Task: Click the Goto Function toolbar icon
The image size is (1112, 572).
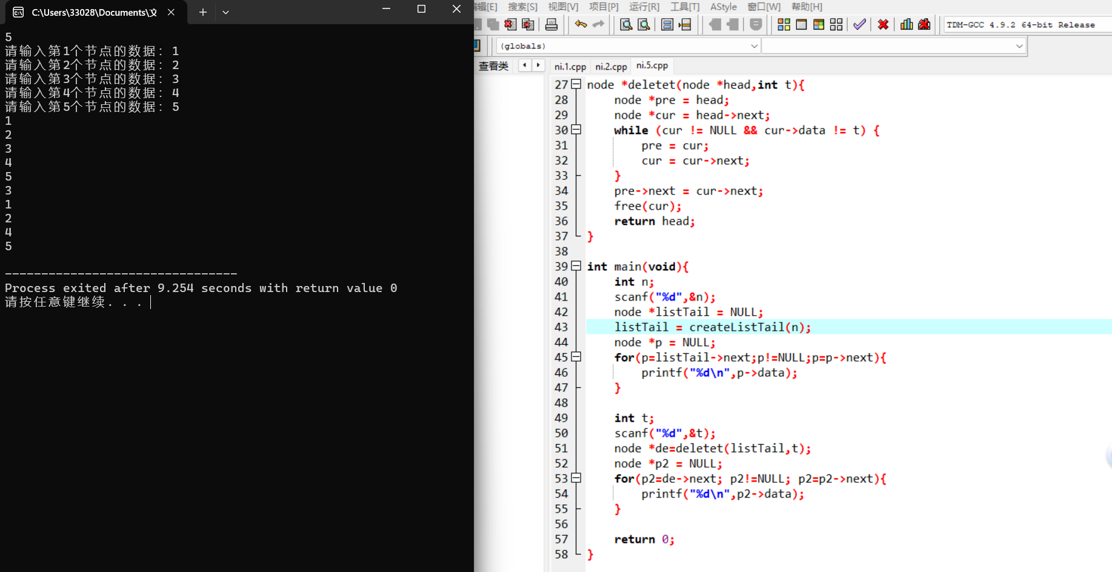Action: (667, 24)
